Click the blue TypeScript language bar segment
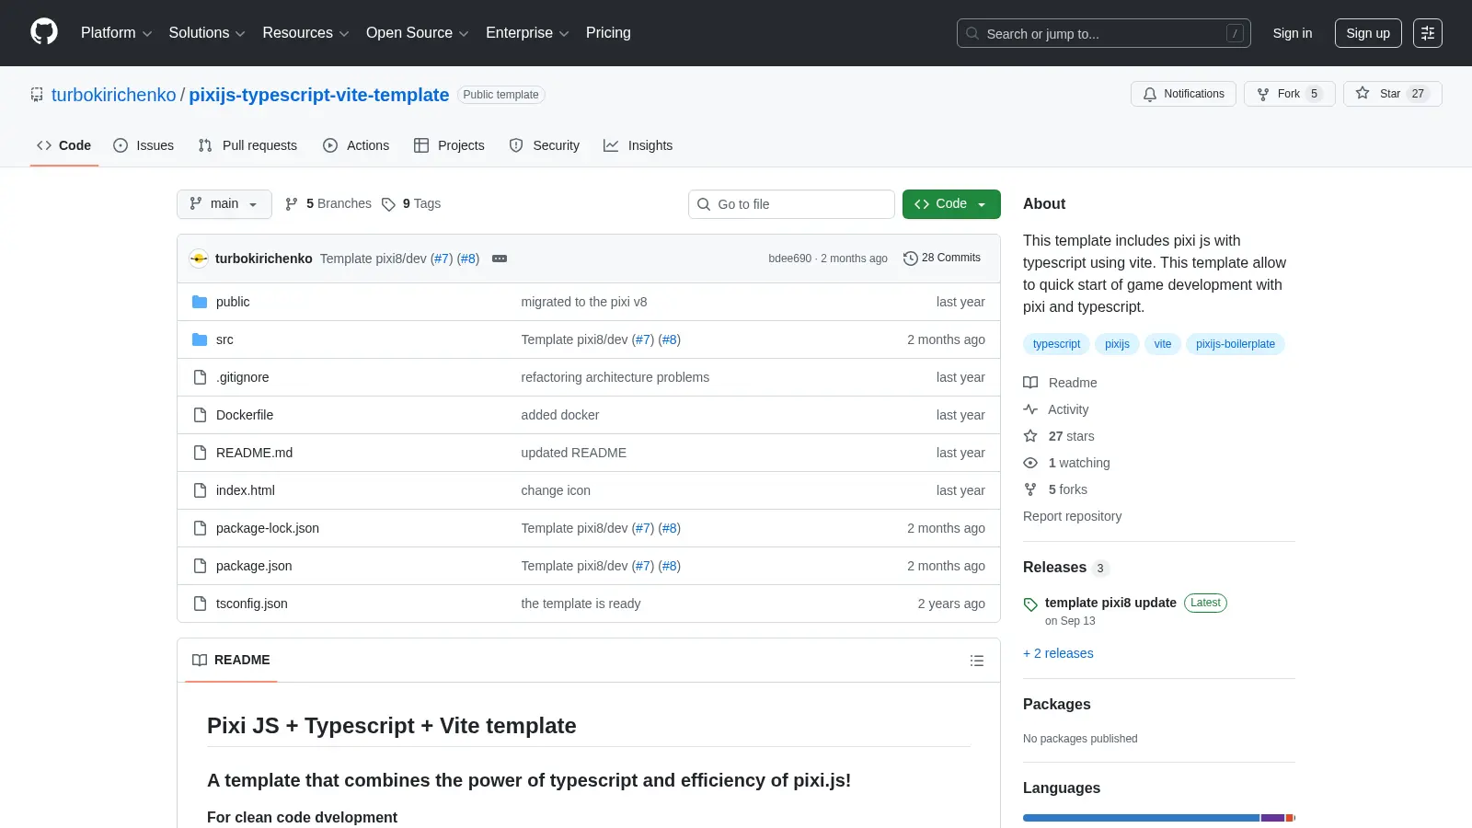The image size is (1472, 828). click(1141, 818)
